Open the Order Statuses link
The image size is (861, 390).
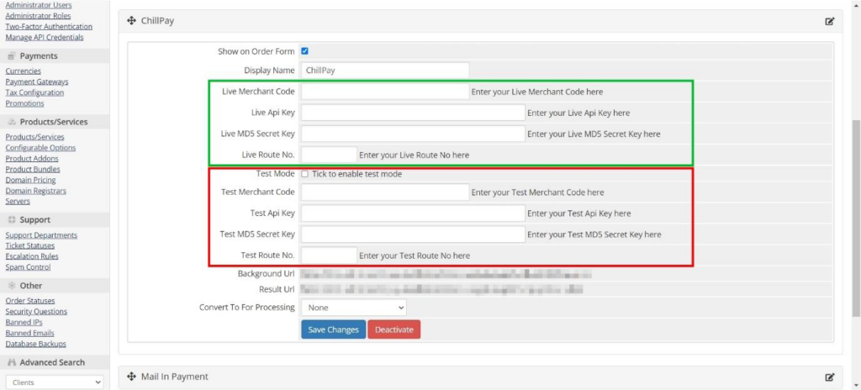pos(30,300)
